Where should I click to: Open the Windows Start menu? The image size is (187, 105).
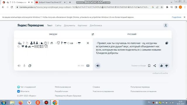pos(4,102)
